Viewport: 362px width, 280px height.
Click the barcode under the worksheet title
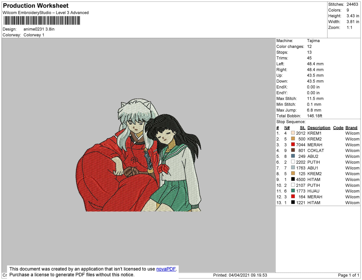click(42, 21)
